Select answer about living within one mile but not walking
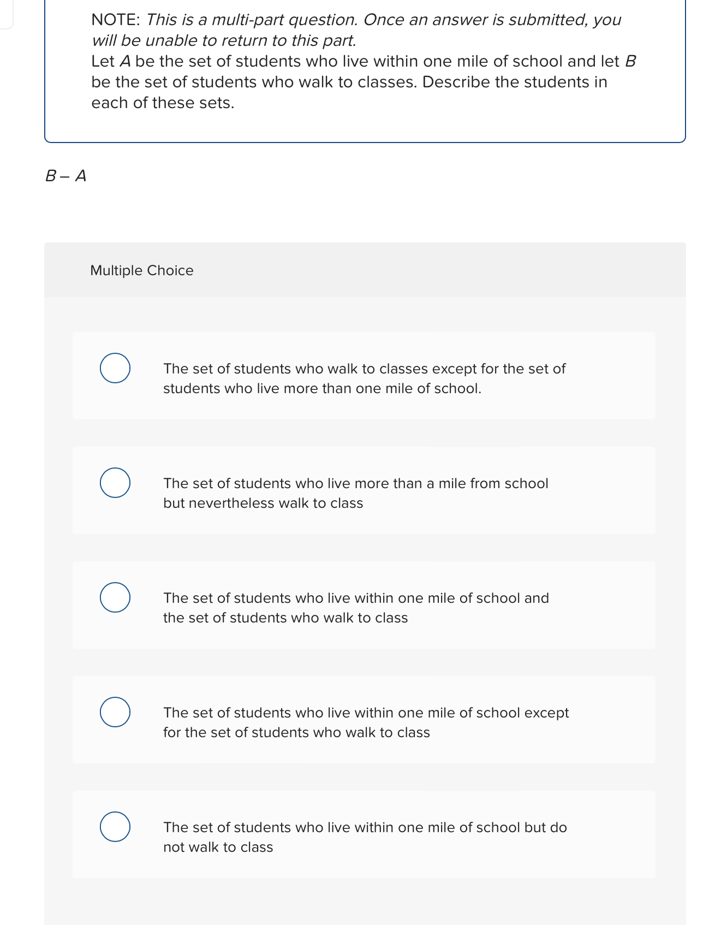This screenshot has width=727, height=925. click(x=115, y=827)
